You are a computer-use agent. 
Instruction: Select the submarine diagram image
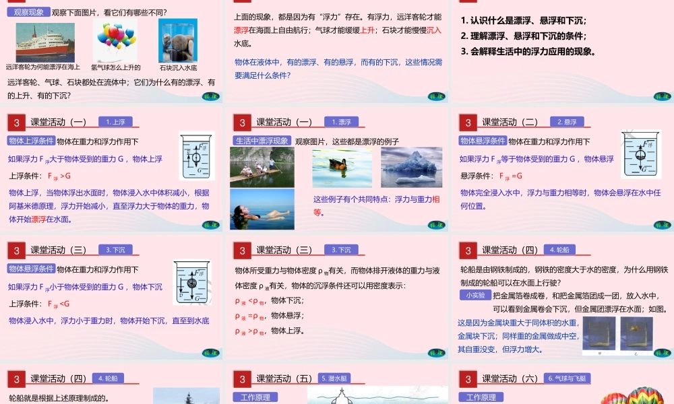(377, 395)
